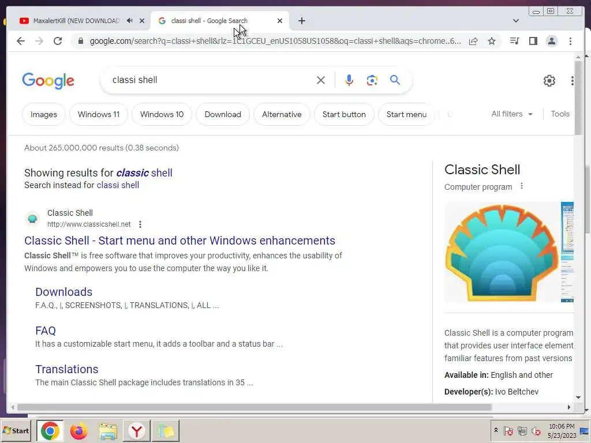Viewport: 591px width, 443px height.
Task: Open the Translations sitelink
Action: pyautogui.click(x=67, y=369)
